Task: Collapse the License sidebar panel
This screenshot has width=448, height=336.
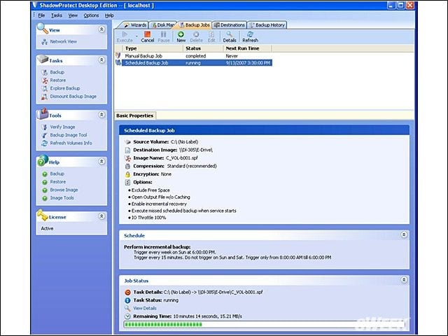Action: 101,216
